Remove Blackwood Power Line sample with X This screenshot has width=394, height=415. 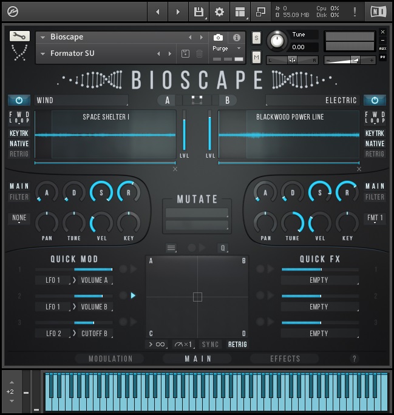point(359,169)
